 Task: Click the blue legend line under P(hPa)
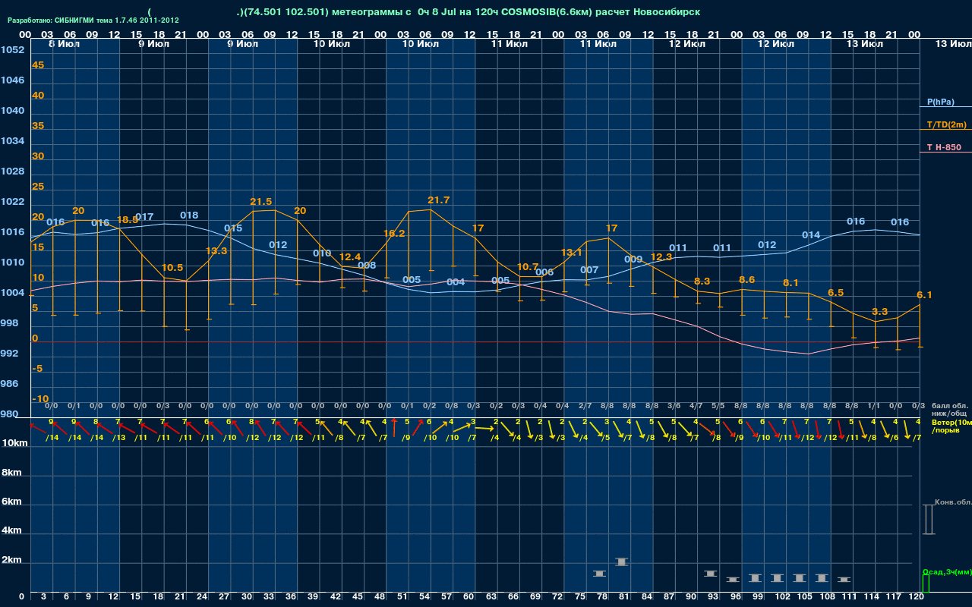tap(945, 107)
